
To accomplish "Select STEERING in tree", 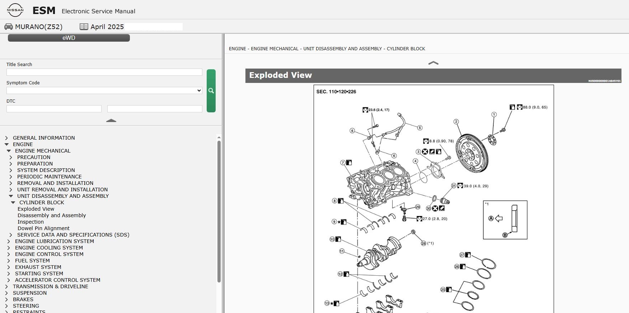I will tap(26, 306).
